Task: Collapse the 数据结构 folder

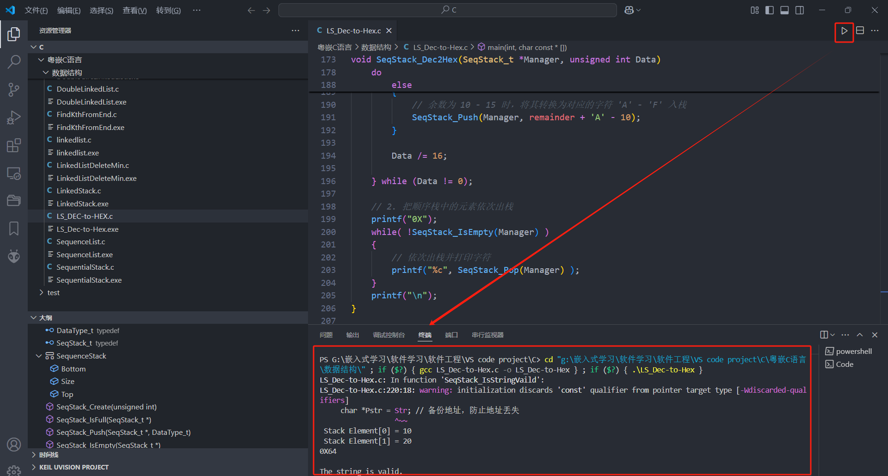Action: pyautogui.click(x=46, y=73)
